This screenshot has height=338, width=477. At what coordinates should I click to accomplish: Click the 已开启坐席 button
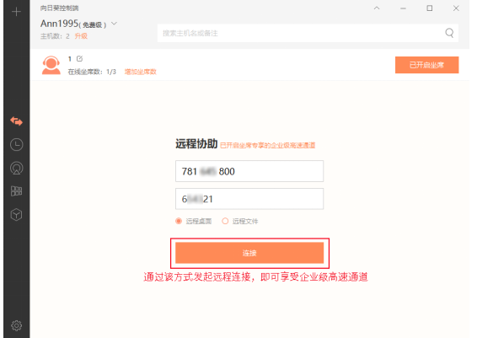[x=426, y=65]
